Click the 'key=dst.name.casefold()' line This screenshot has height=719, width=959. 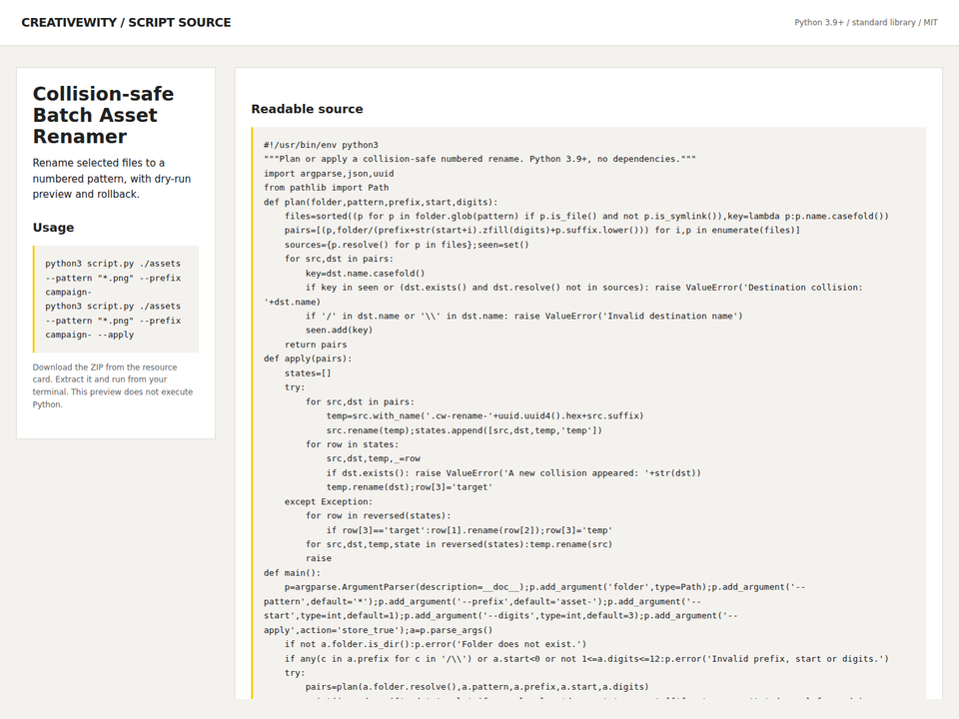pyautogui.click(x=366, y=274)
